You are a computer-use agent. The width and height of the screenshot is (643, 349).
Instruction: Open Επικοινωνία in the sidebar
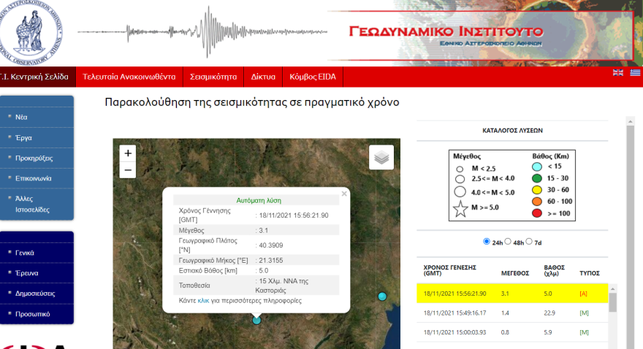tap(33, 178)
